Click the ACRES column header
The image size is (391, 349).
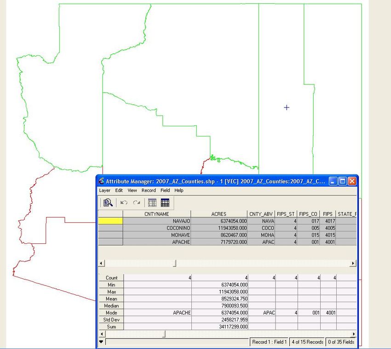pos(219,214)
